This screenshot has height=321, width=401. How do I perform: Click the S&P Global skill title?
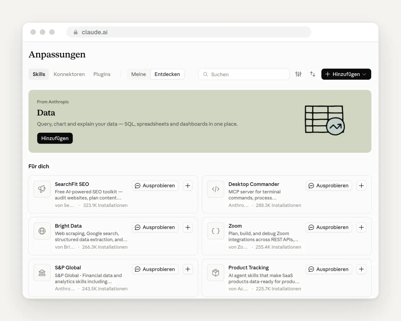(x=68, y=268)
